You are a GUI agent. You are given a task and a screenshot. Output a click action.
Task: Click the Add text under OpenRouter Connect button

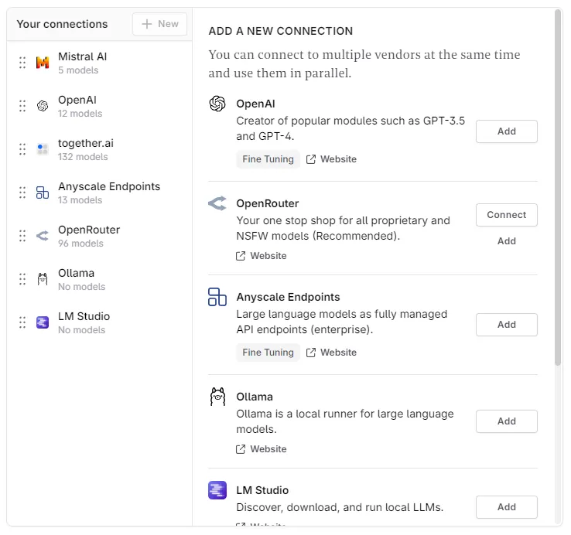507,241
